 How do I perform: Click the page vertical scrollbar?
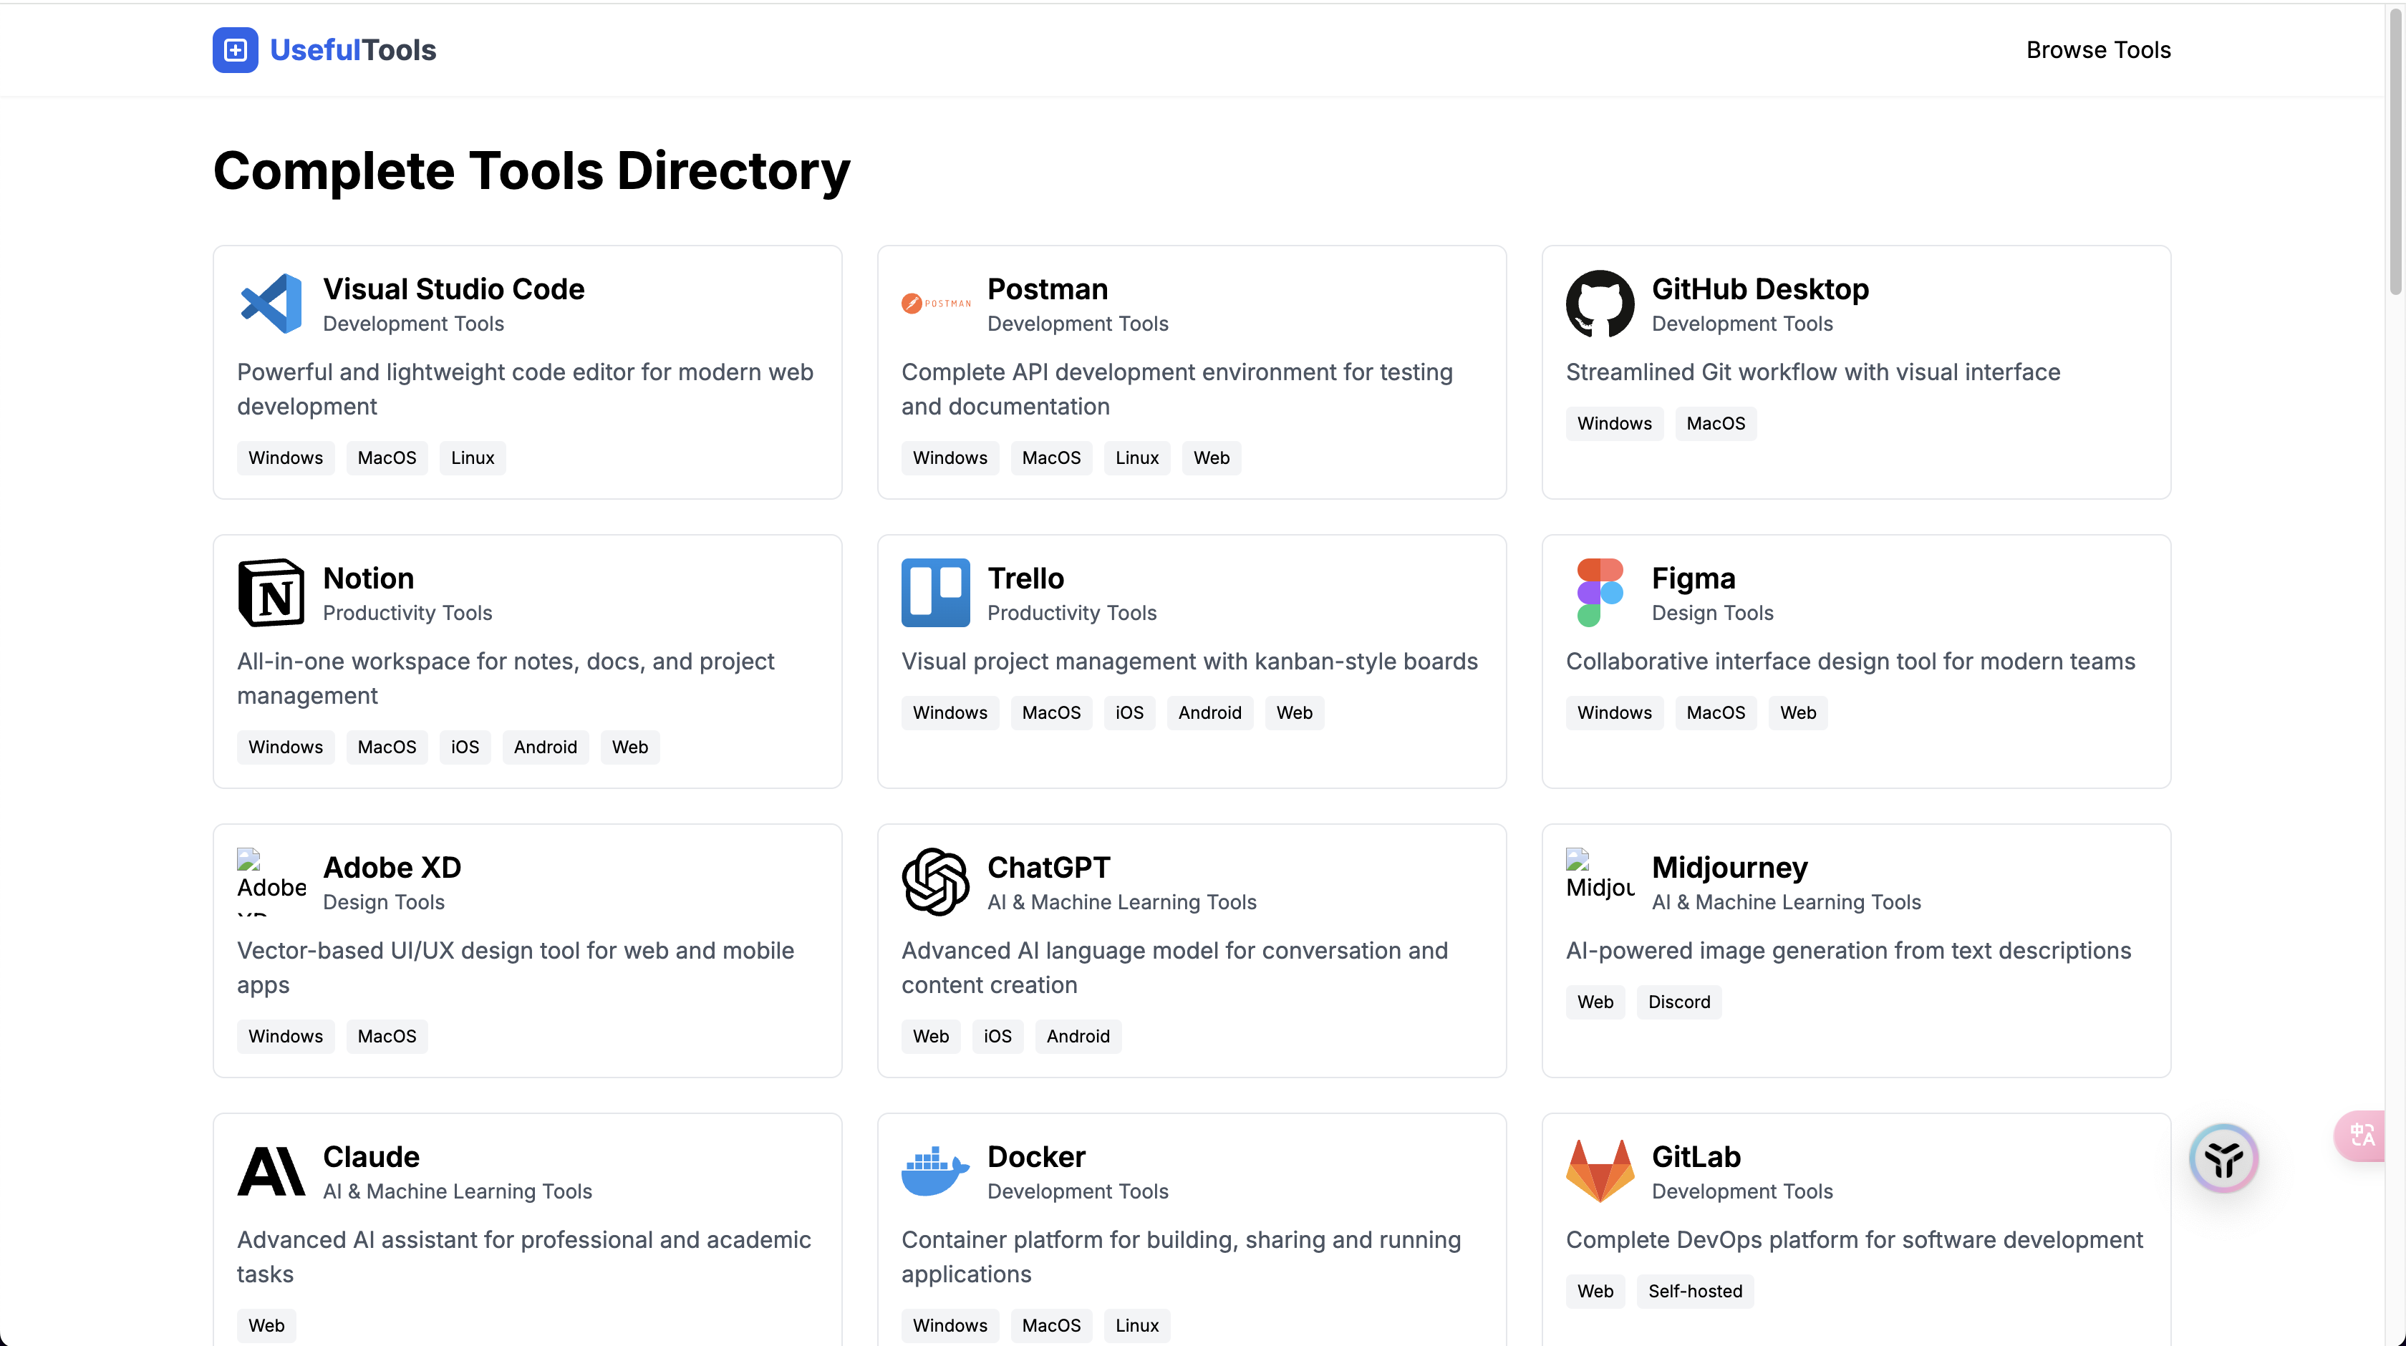pos(2395,150)
